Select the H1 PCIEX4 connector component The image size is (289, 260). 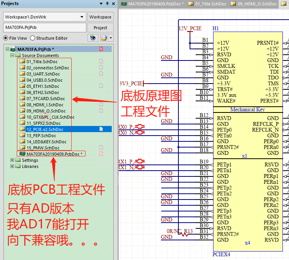[248, 141]
